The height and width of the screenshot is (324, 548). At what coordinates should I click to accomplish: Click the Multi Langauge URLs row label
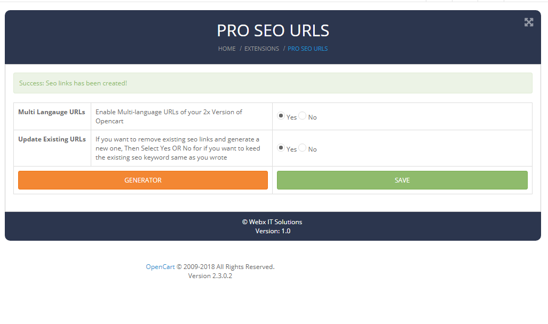pos(52,112)
